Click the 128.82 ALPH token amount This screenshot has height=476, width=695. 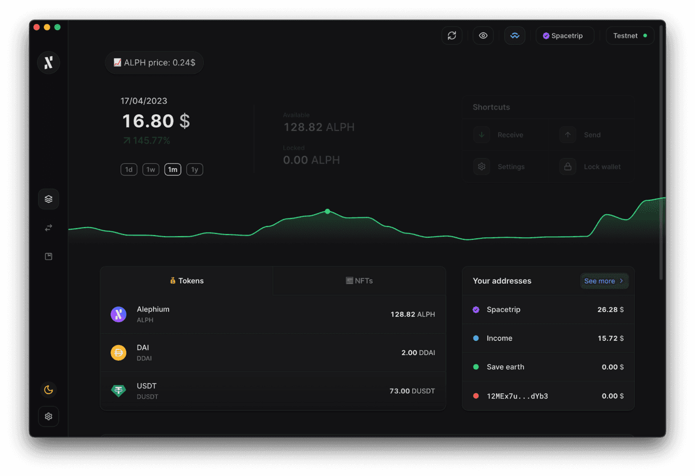413,315
